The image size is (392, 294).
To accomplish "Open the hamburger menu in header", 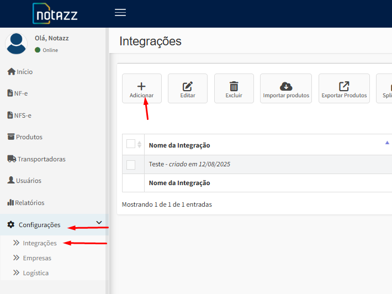I will [120, 13].
